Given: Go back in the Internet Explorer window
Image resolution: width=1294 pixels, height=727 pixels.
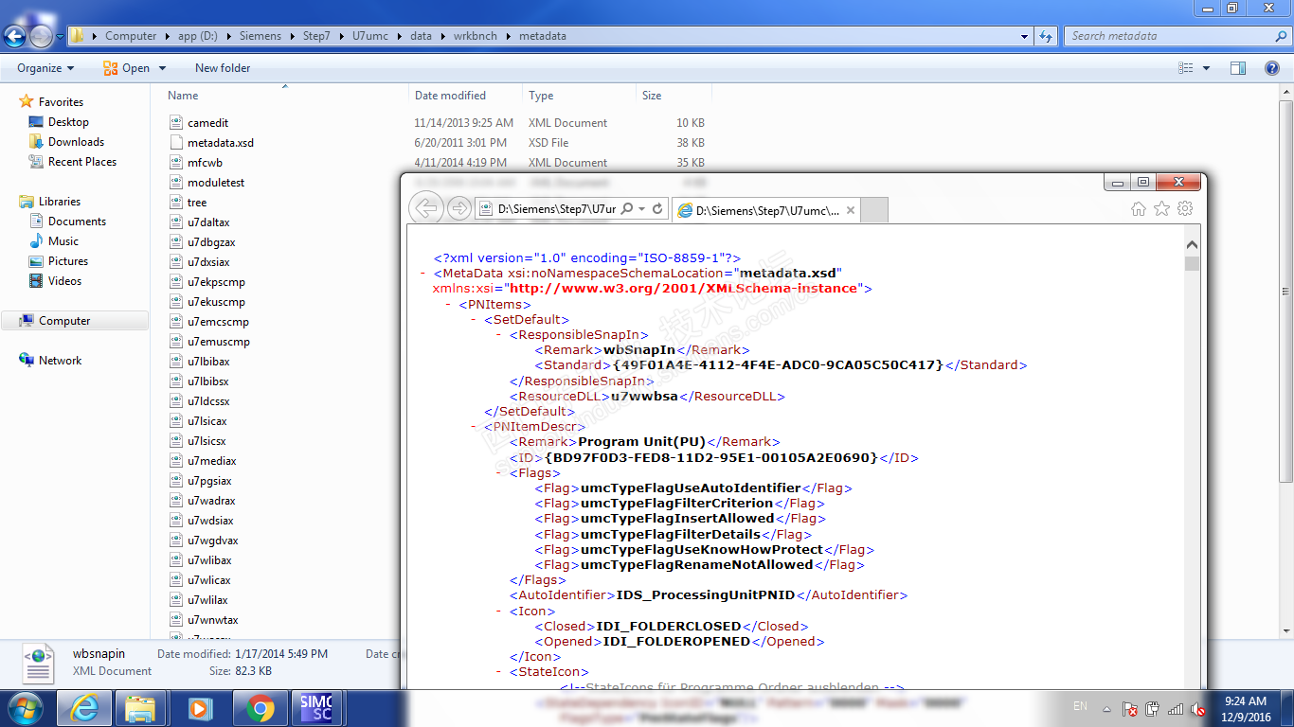Looking at the screenshot, I should (427, 208).
